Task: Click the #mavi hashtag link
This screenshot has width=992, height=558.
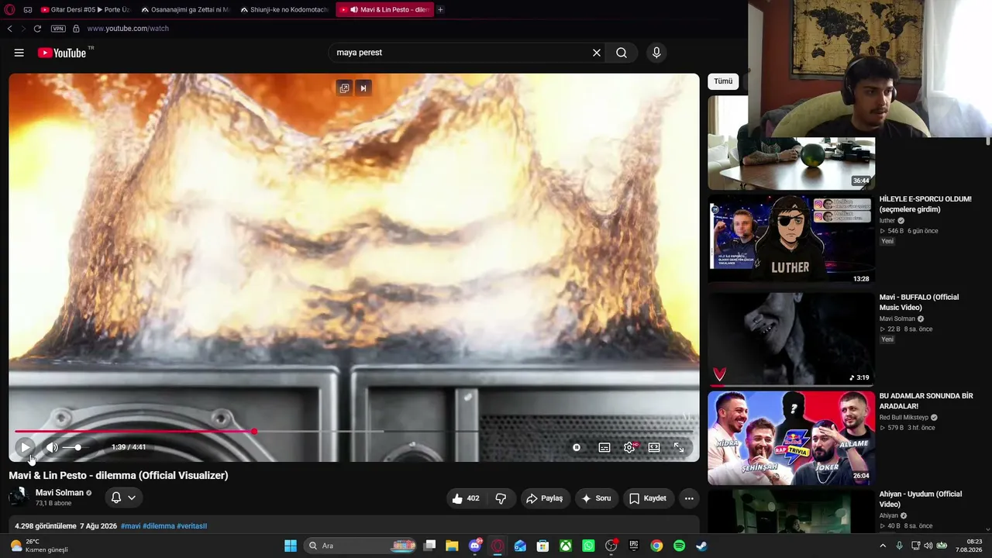Action: pos(131,526)
